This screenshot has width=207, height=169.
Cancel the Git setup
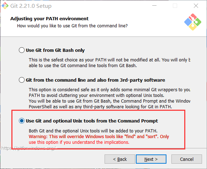pyautogui.click(x=187, y=159)
